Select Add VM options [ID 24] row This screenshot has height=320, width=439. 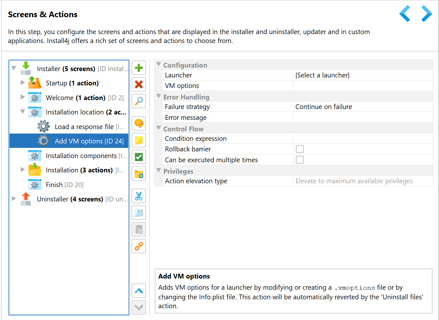pyautogui.click(x=69, y=141)
